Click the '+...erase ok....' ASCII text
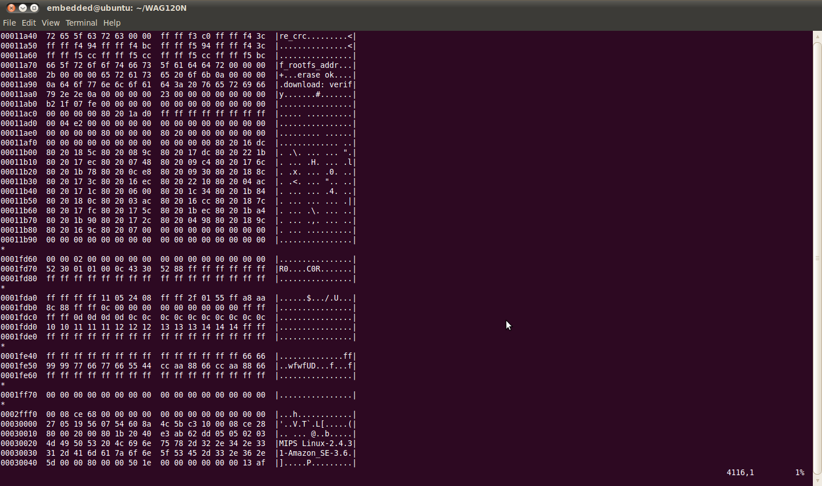Screen dimensions: 822x486 [x=316, y=75]
